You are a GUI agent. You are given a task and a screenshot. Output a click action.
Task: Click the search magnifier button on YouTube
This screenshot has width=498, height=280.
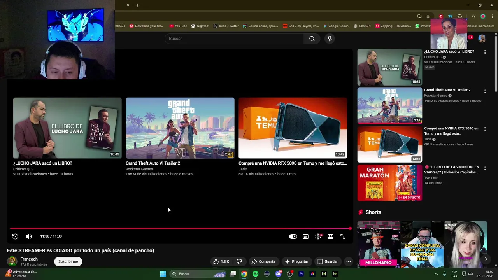pos(312,38)
